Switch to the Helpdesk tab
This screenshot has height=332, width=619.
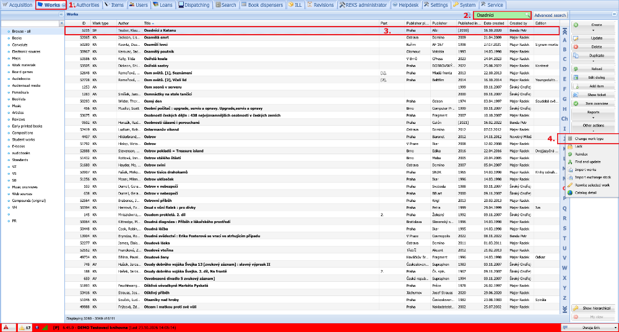406,5
